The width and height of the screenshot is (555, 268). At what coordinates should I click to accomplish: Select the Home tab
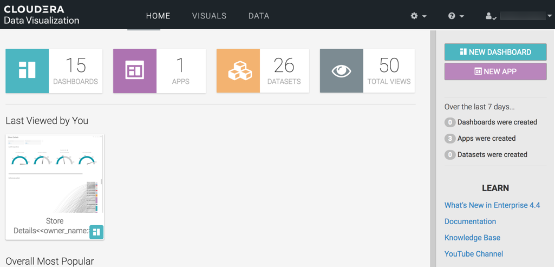tap(158, 16)
